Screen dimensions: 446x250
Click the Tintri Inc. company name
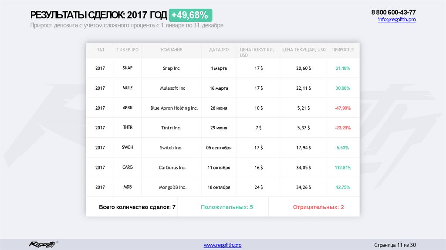(171, 128)
